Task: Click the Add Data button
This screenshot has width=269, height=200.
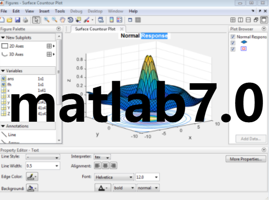Action: point(251,139)
